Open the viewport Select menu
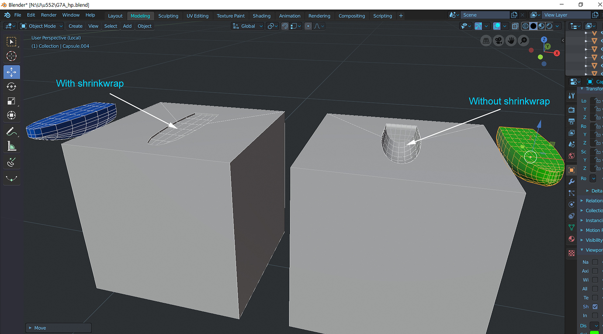The image size is (603, 334). 111,26
